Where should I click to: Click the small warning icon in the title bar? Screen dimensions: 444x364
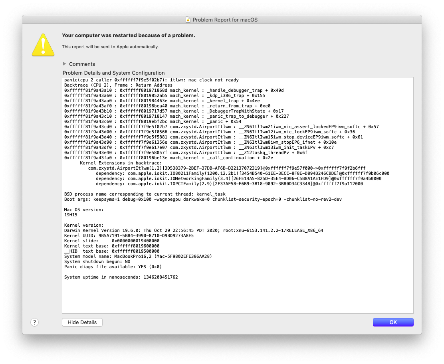188,19
